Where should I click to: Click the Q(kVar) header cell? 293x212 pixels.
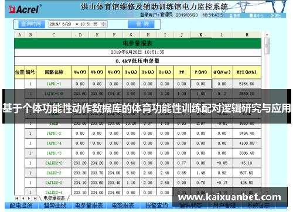click(222, 72)
